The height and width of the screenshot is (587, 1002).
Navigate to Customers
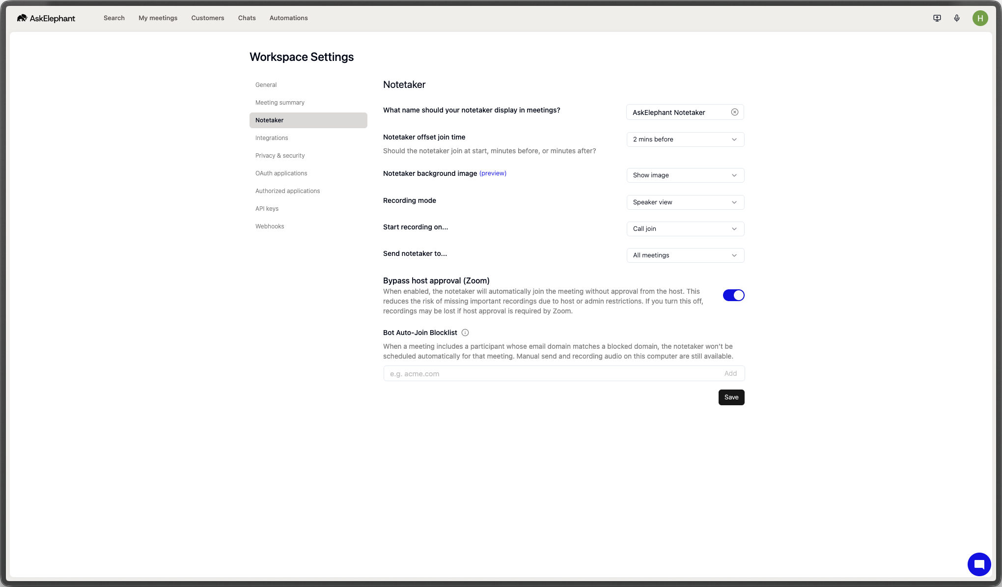[x=208, y=18]
